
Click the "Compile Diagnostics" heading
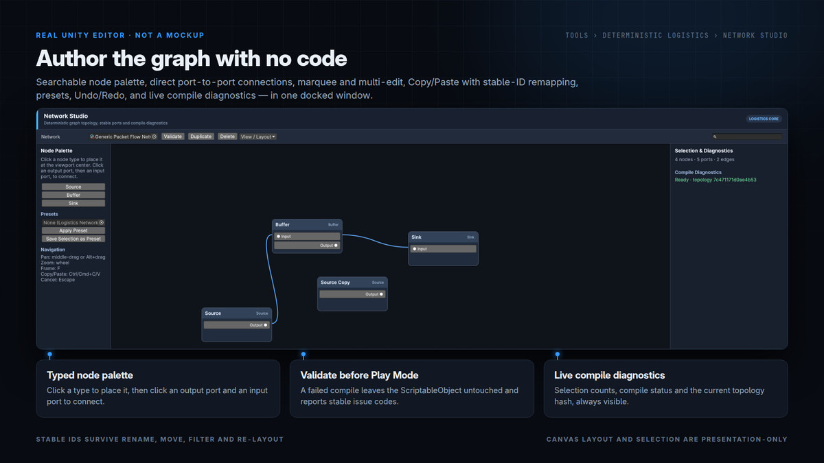tap(698, 172)
